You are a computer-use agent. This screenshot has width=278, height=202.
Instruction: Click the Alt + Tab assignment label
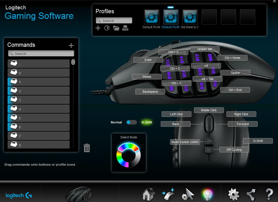click(208, 79)
